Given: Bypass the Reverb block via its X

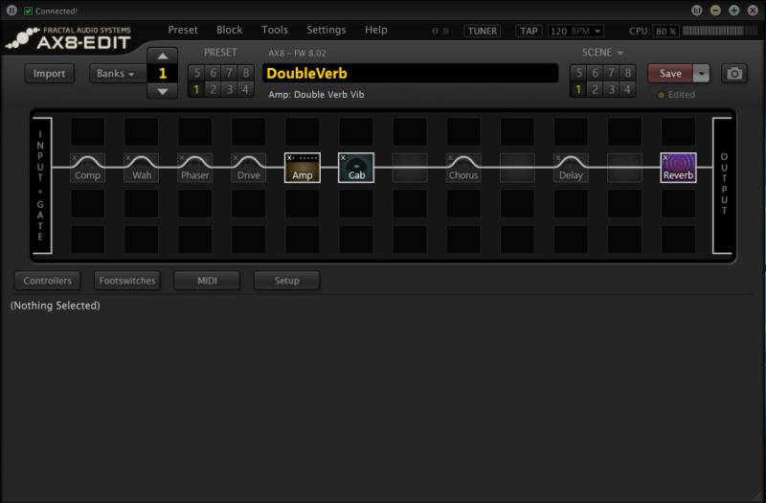Looking at the screenshot, I should 665,158.
